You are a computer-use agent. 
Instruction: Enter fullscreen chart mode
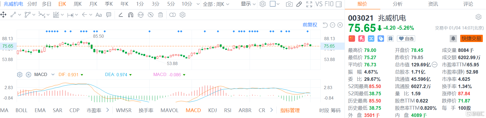point(309,4)
